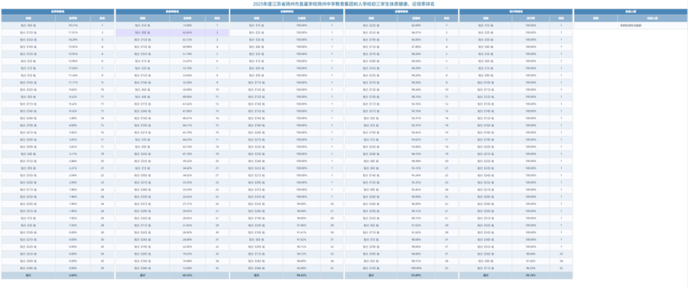This screenshot has height=289, width=688.
Task: Select the 49.06% rate cell
Action: click(x=187, y=97)
